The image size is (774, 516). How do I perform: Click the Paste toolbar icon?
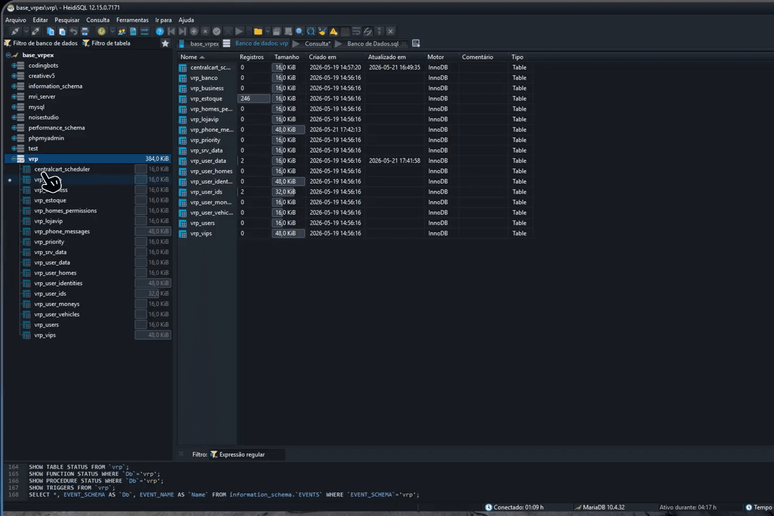pos(62,31)
